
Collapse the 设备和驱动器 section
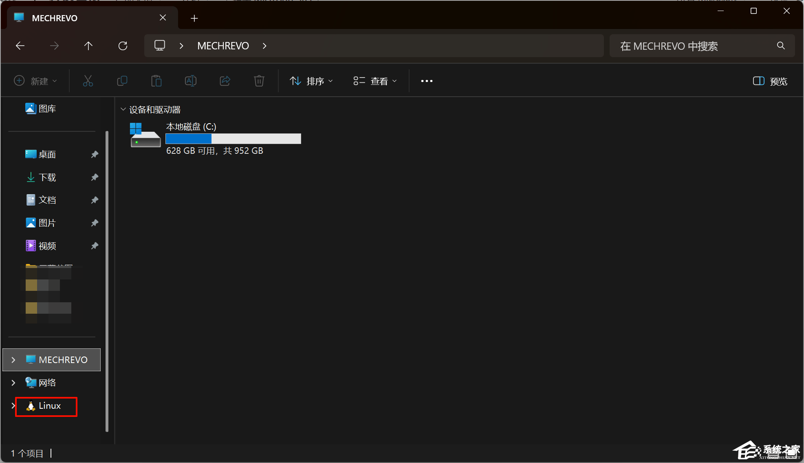click(123, 109)
